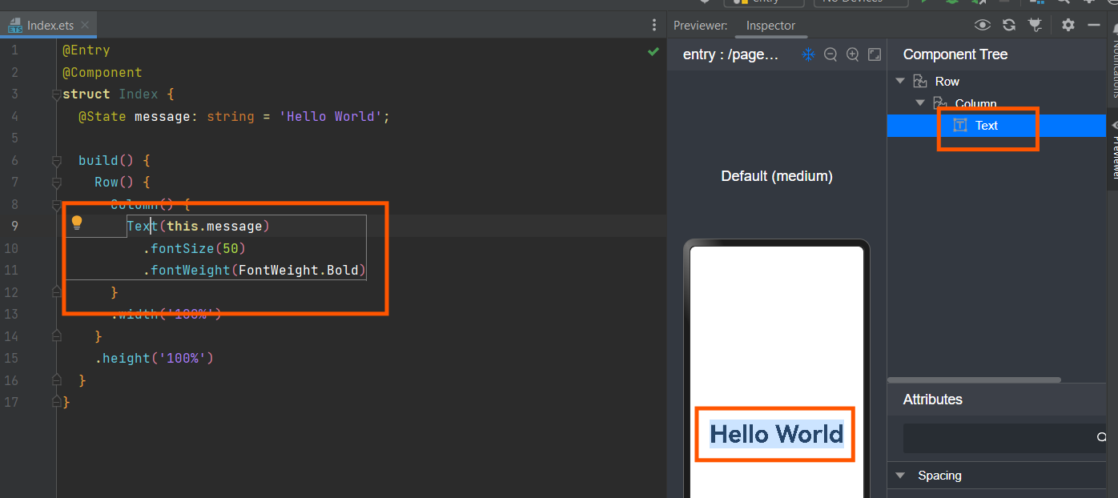Click the 'Default (medium)' device label

(776, 176)
